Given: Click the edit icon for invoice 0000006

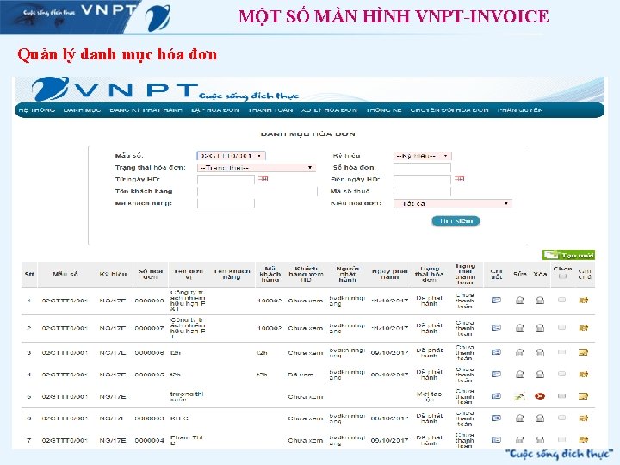Looking at the screenshot, I should (x=520, y=352).
